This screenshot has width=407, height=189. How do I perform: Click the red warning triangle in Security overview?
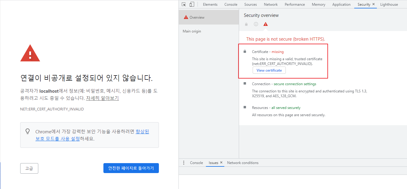pyautogui.click(x=265, y=24)
